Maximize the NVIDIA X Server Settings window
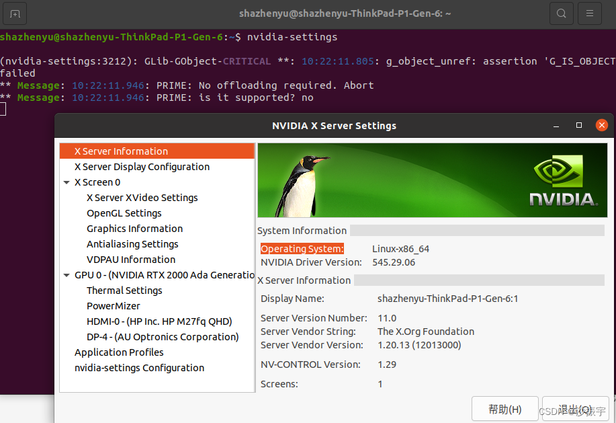Image resolution: width=616 pixels, height=423 pixels. (578, 125)
